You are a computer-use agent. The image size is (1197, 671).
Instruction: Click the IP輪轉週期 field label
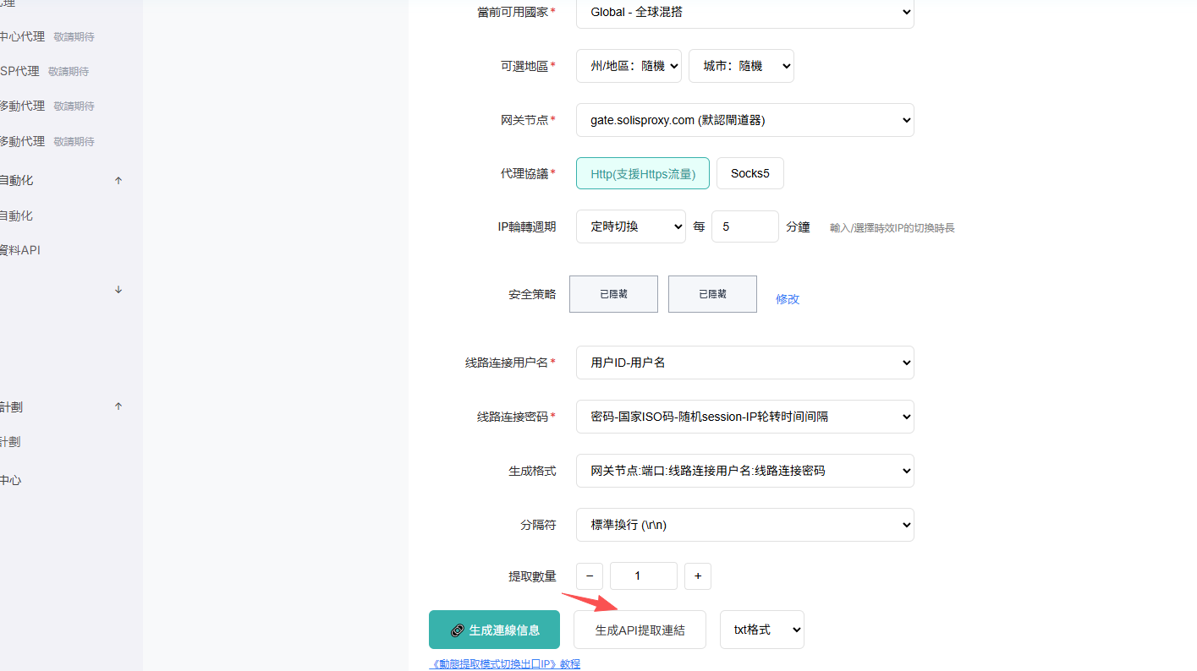(x=527, y=226)
